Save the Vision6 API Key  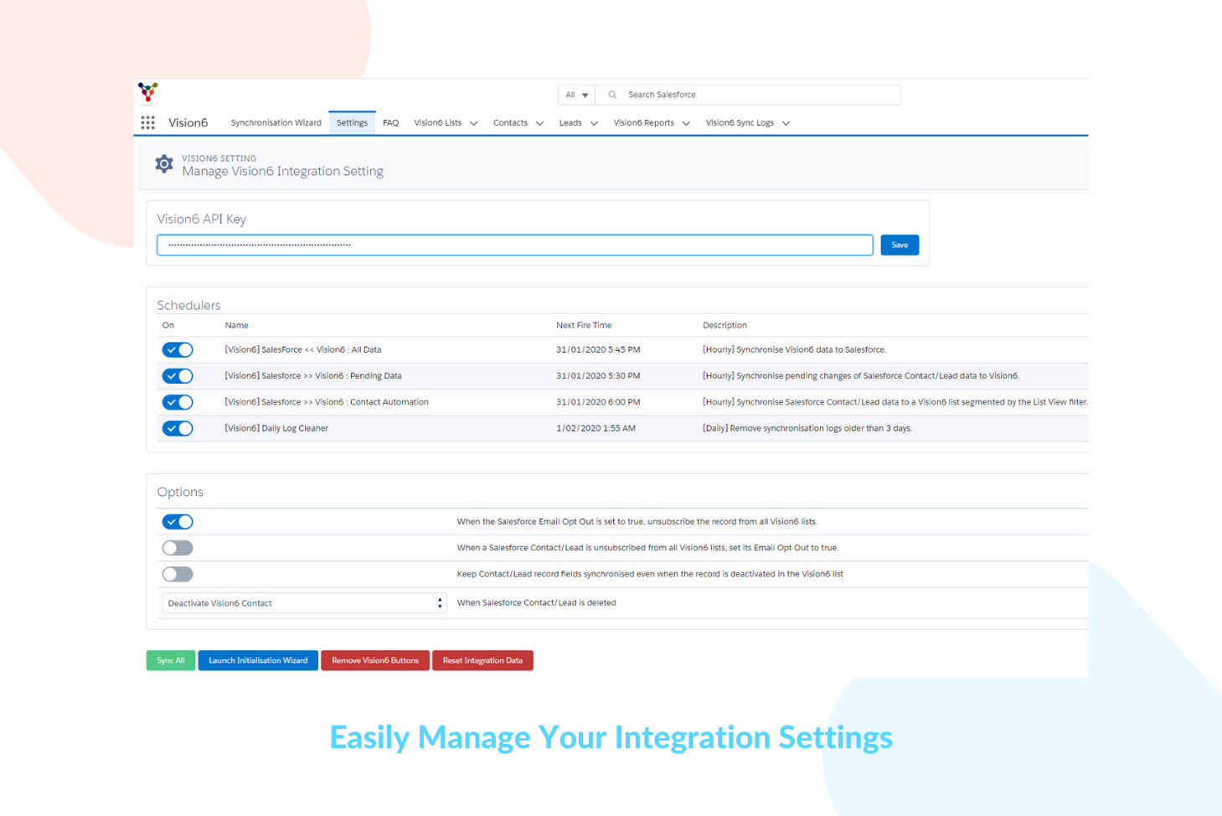(x=899, y=245)
